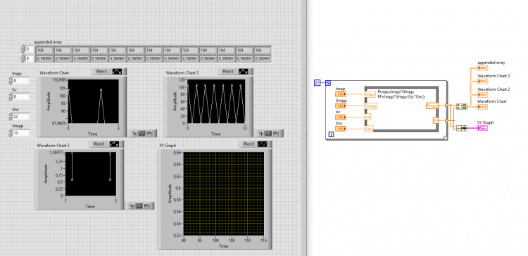The height and width of the screenshot is (256, 528).
Task: Click Impp numeric input showing 8
Action: coord(21,80)
